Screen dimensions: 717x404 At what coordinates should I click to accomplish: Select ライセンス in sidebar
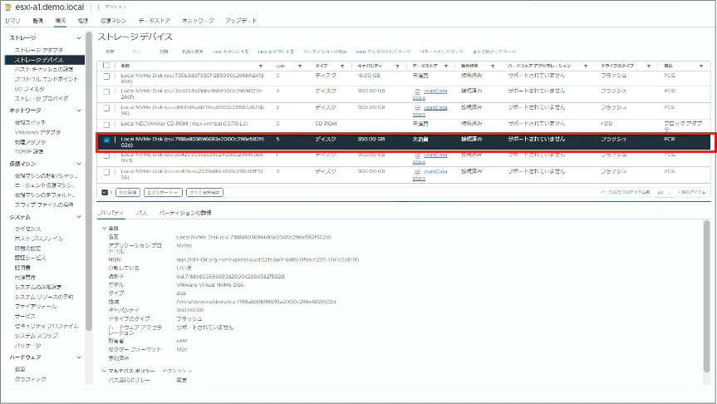[x=28, y=229]
